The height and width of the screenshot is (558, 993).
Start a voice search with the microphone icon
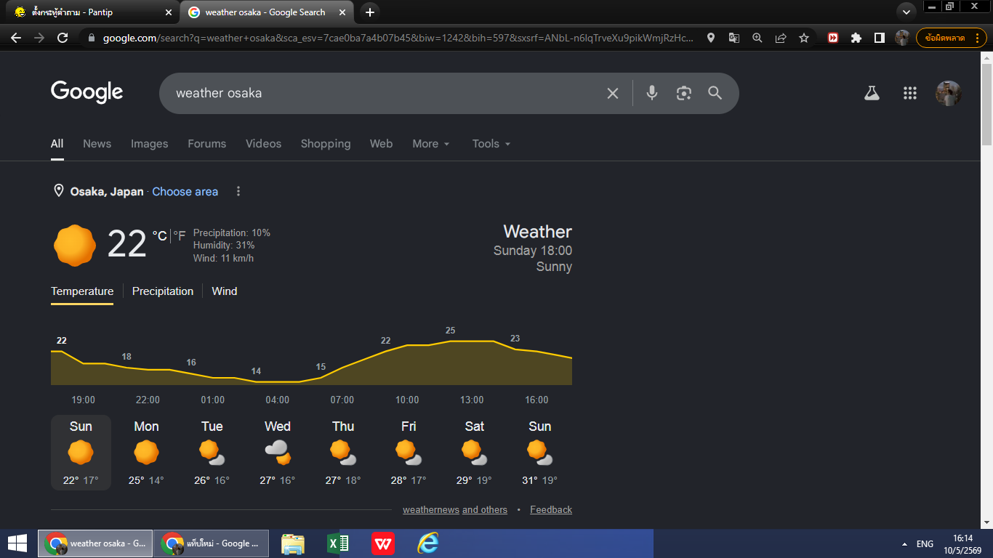[x=652, y=93]
